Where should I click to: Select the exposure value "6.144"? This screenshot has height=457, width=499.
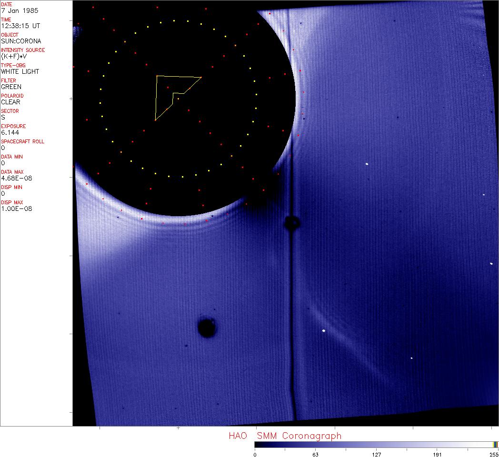(10, 132)
